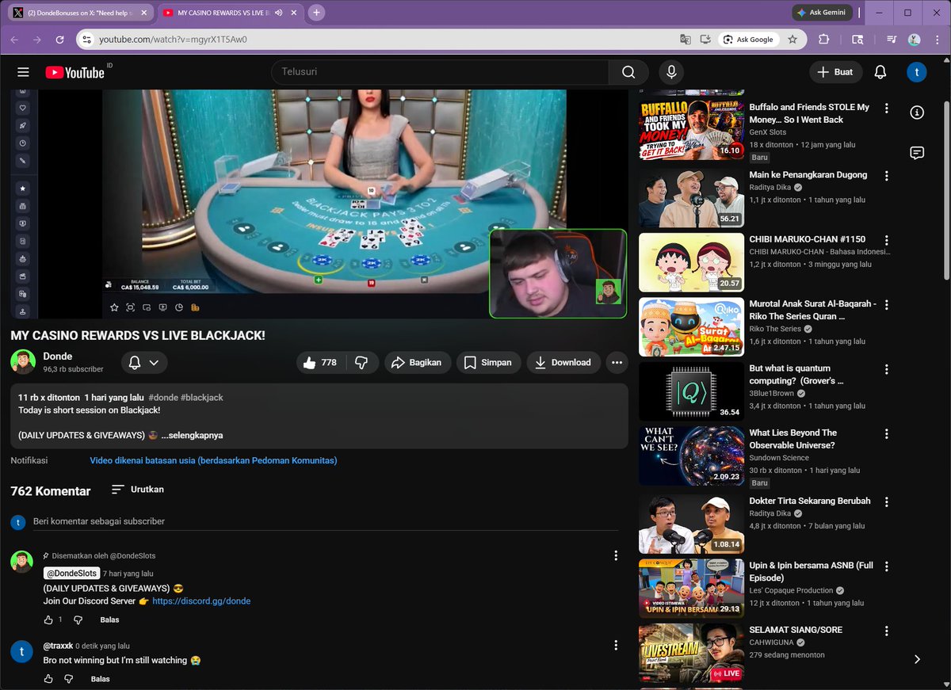Open the live chat/comments panel icon
Viewport: 951px width, 690px height.
point(917,153)
